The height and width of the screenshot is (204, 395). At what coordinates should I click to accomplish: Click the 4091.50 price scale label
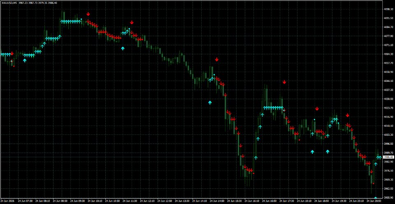point(388,18)
